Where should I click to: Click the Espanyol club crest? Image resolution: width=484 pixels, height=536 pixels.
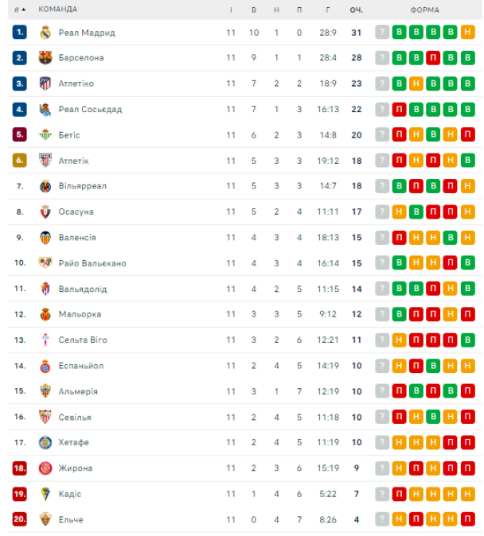45,366
